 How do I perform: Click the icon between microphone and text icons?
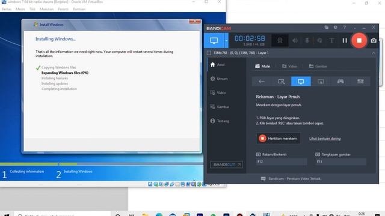[x=319, y=41]
